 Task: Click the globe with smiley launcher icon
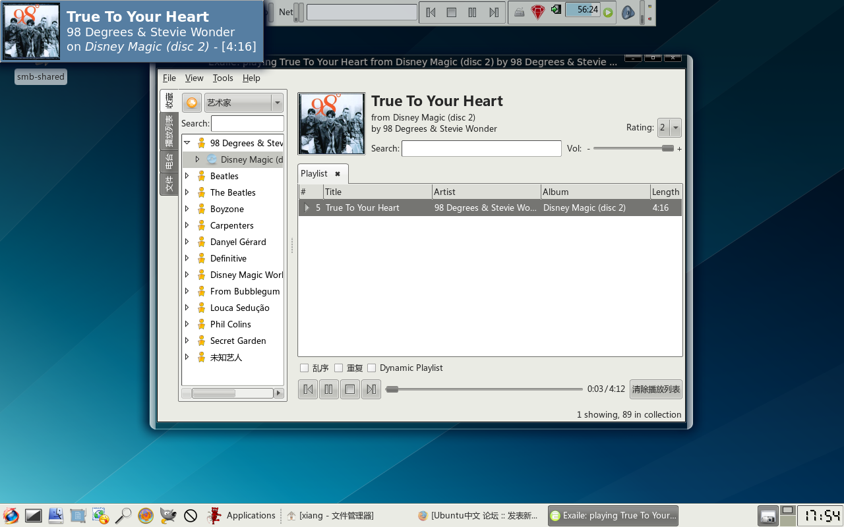point(101,515)
